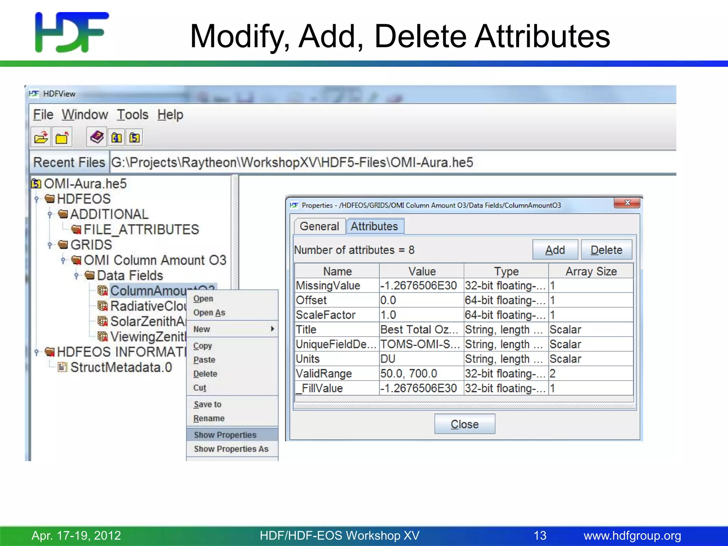This screenshot has width=728, height=546.
Task: Click the ValidRange value 50.0, 700.0
Action: (x=422, y=374)
